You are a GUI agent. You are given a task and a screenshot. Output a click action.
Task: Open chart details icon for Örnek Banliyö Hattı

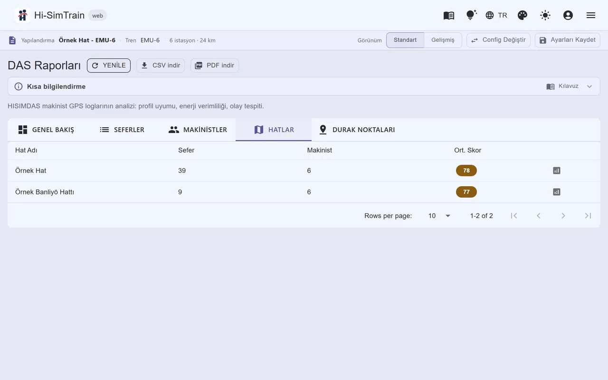[x=557, y=192]
